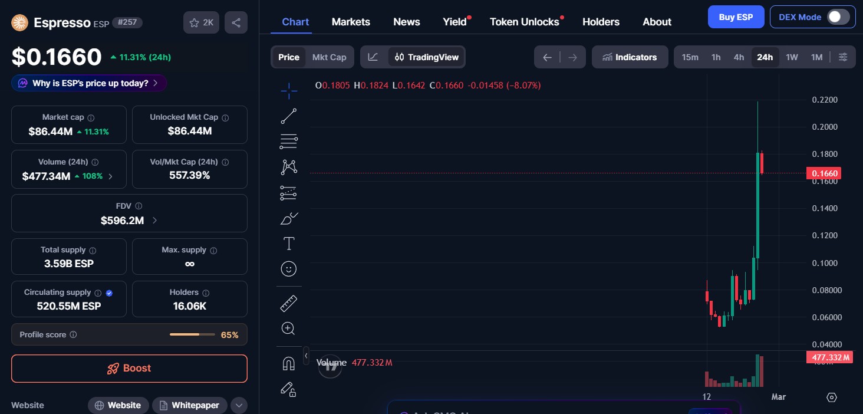Toggle DEX Mode switch

(838, 17)
